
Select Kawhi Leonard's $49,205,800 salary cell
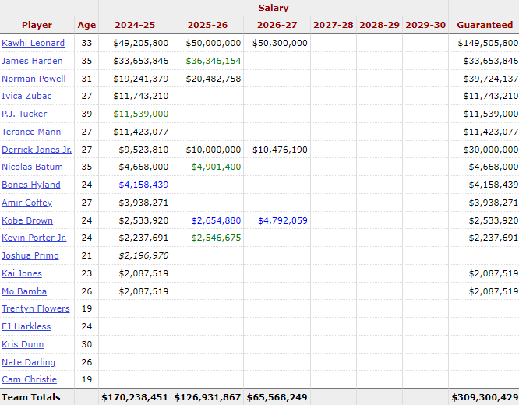141,43
